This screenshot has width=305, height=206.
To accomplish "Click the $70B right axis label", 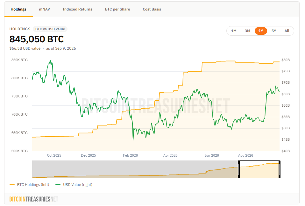I will pyautogui.click(x=286, y=83).
